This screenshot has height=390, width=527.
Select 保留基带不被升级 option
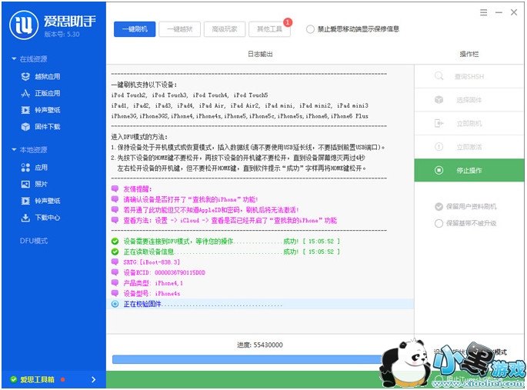pos(439,223)
